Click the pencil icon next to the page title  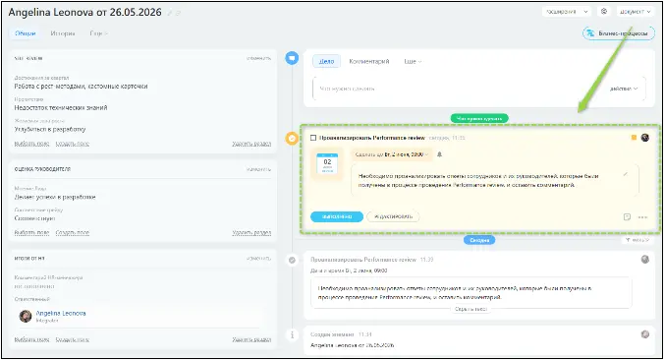(170, 13)
